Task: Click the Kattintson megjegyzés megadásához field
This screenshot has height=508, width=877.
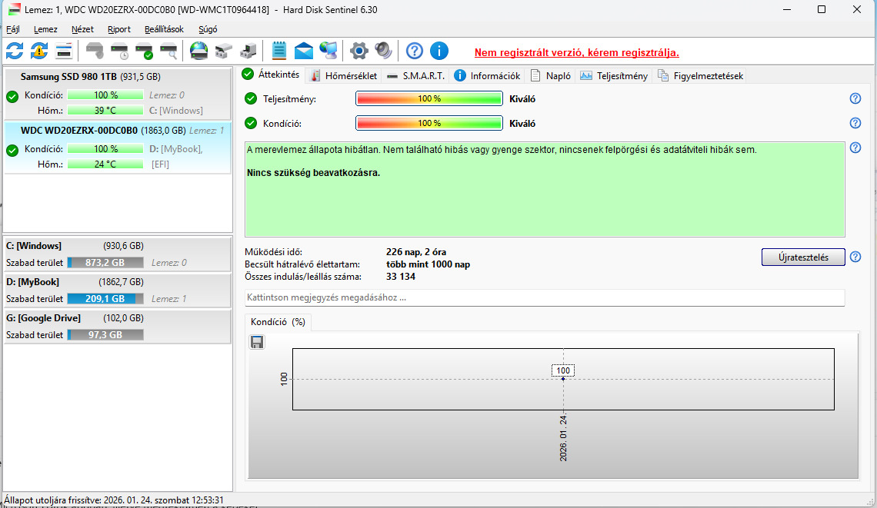Action: 545,297
